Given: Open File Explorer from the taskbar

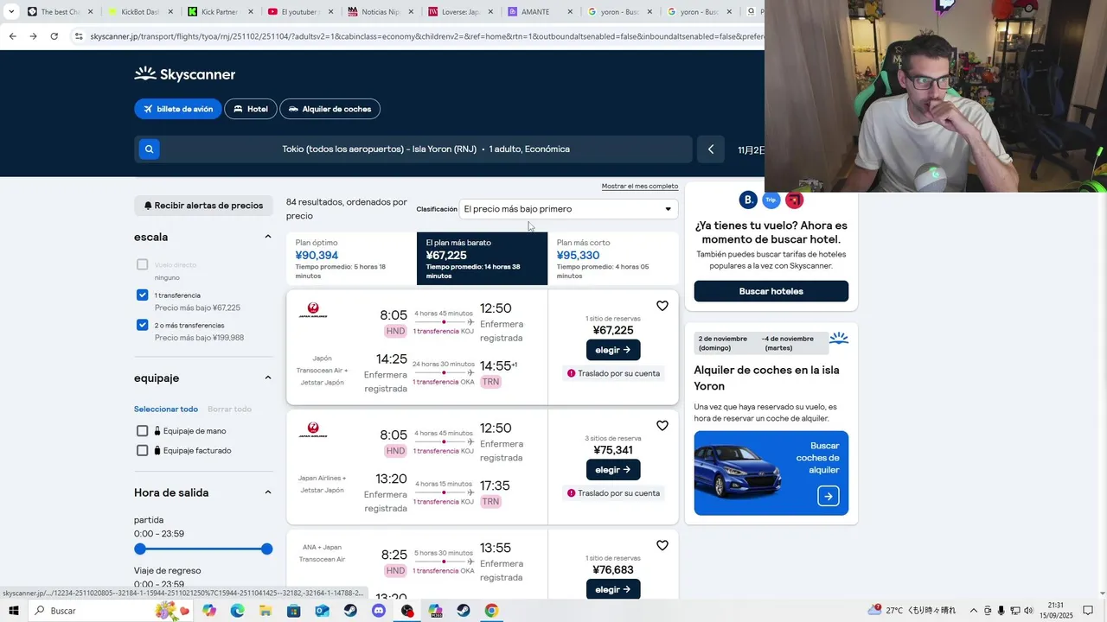Looking at the screenshot, I should (x=266, y=611).
